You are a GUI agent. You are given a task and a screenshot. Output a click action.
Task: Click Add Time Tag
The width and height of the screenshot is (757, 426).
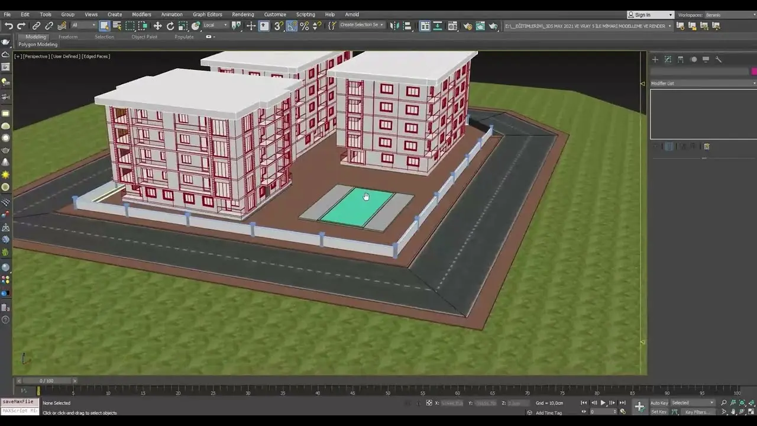549,412
